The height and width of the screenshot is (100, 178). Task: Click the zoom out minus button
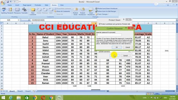tap(161, 94)
